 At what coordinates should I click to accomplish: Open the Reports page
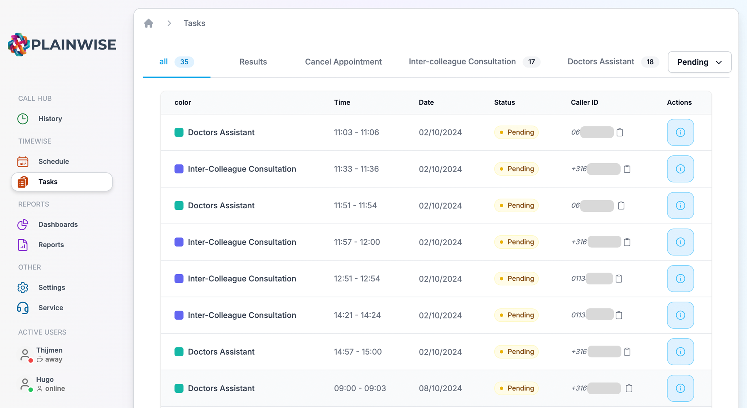tap(51, 245)
